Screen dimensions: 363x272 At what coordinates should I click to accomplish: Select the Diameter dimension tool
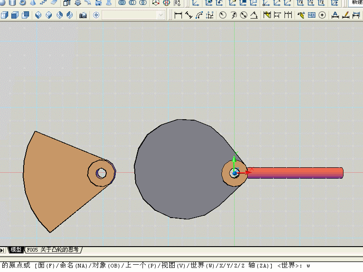click(x=244, y=15)
